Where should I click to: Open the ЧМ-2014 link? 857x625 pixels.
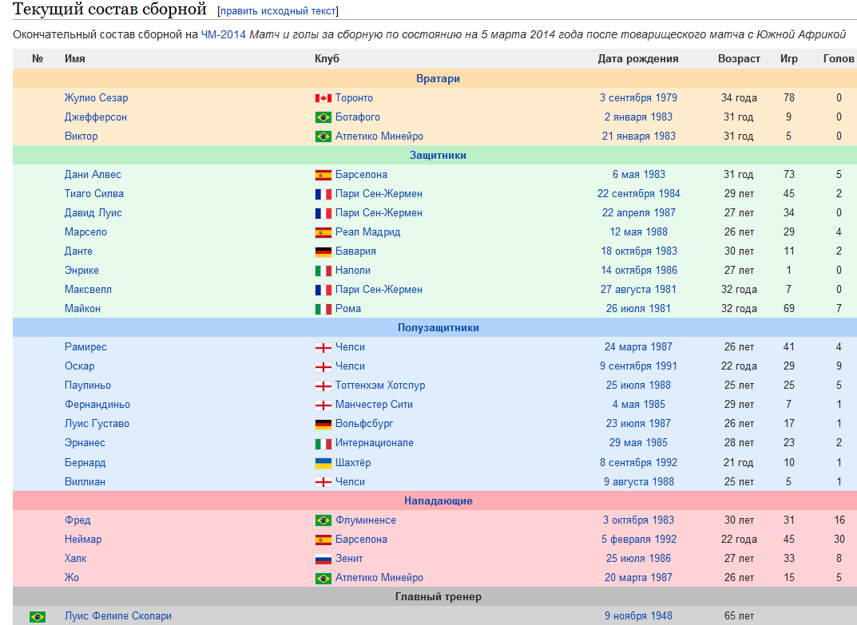click(x=223, y=34)
